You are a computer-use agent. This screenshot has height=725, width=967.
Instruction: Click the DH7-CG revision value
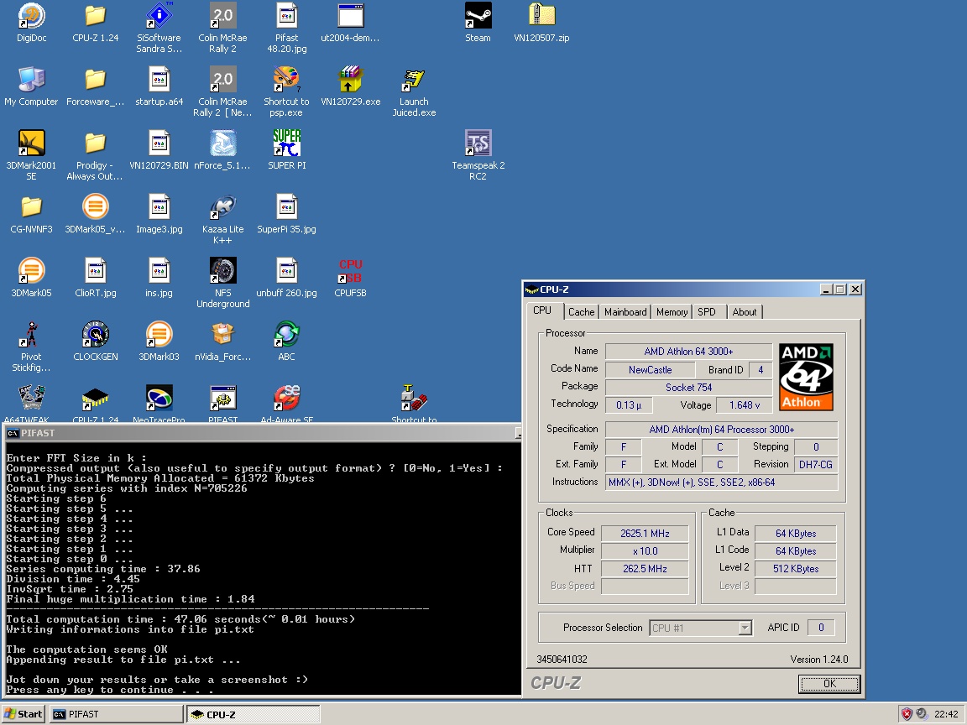coord(815,464)
